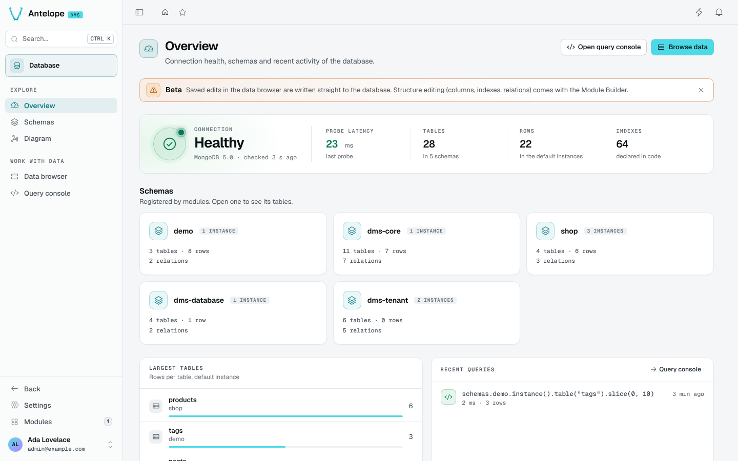Click the star favorite icon

182,12
